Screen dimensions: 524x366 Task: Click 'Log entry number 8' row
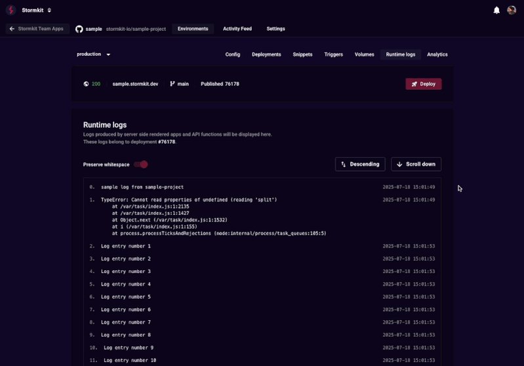pos(262,335)
